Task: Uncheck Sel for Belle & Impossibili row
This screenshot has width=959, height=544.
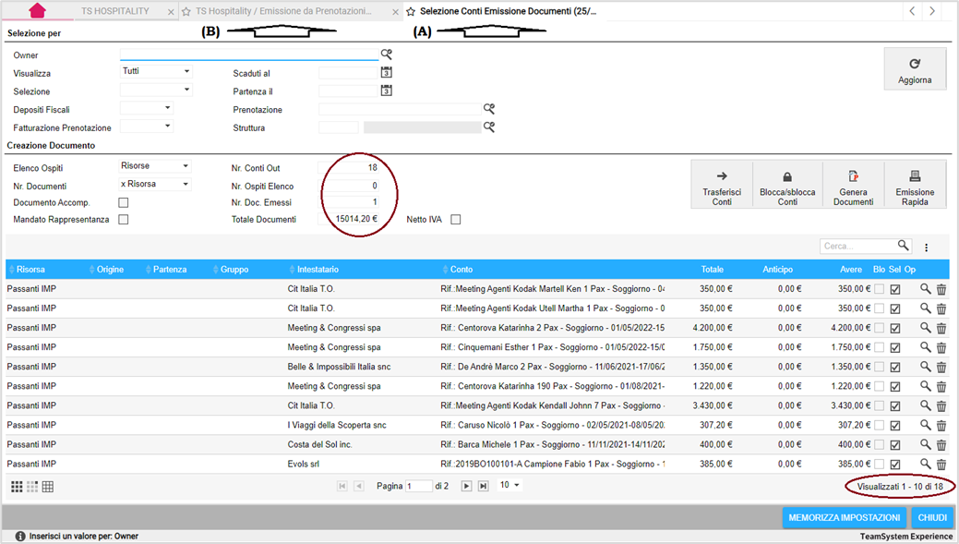Action: click(894, 368)
